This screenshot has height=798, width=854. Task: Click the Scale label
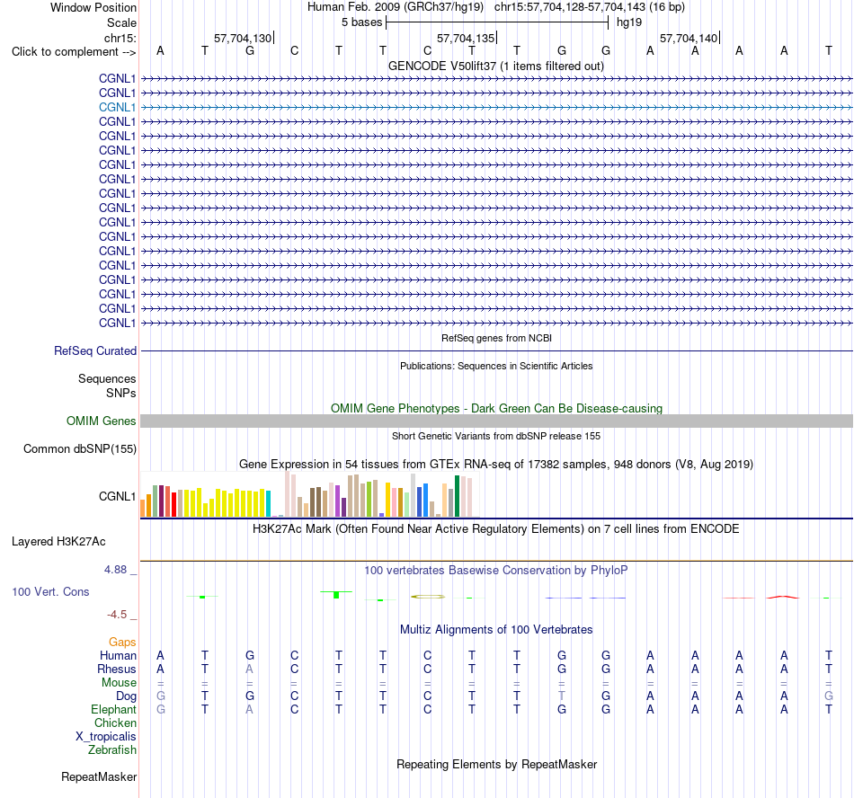121,22
